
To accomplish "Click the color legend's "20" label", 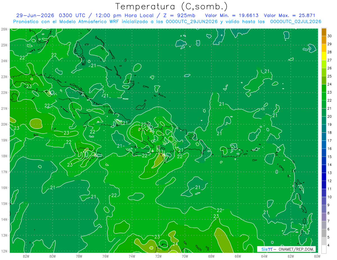I will pos(329,116).
